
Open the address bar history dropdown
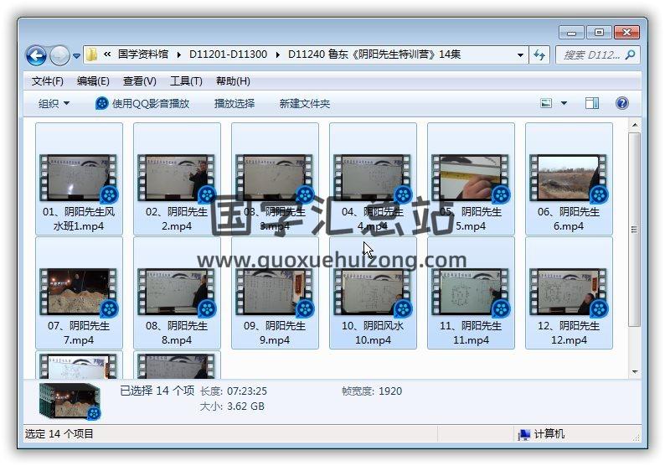click(520, 55)
